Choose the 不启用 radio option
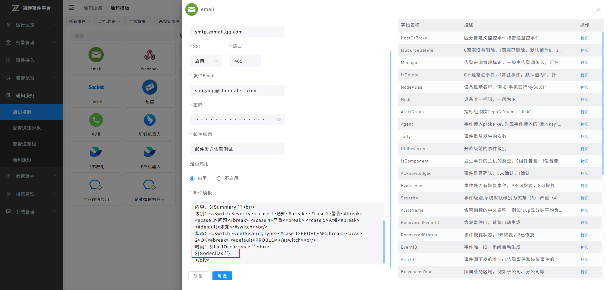 [x=219, y=178]
